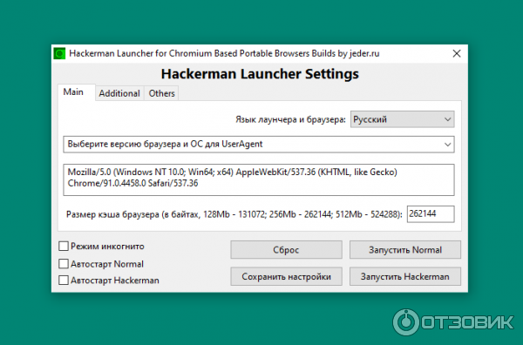Click the green Hackerman app icon in title bar
Viewport: 523px width, 345px height.
[59, 53]
